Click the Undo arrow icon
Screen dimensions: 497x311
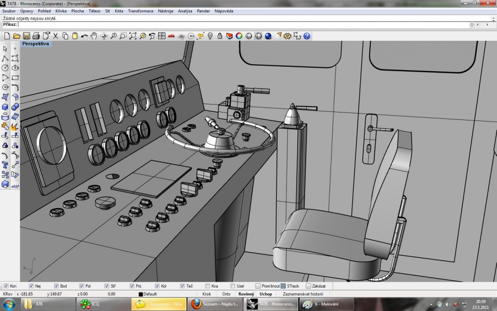pyautogui.click(x=84, y=36)
